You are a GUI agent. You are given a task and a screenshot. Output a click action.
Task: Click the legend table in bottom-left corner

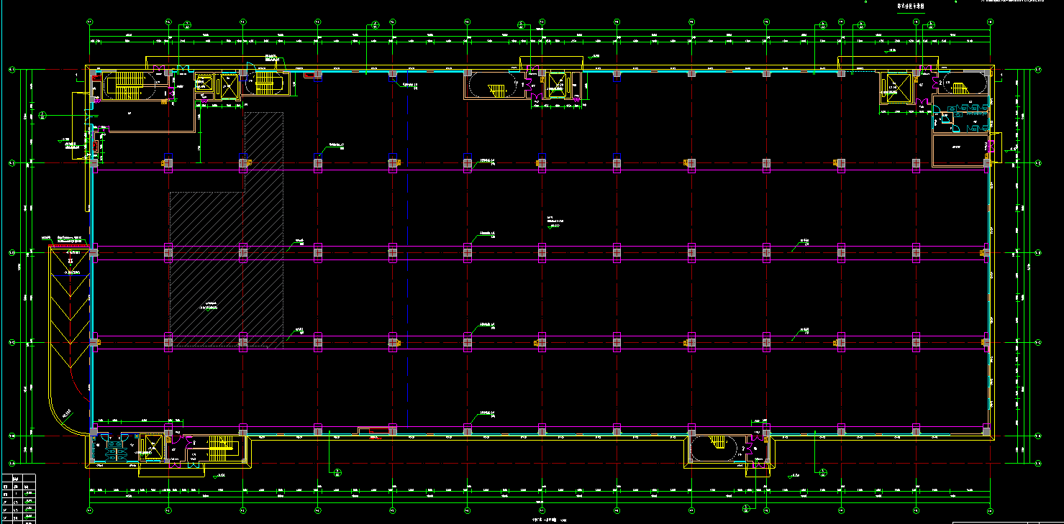19,497
